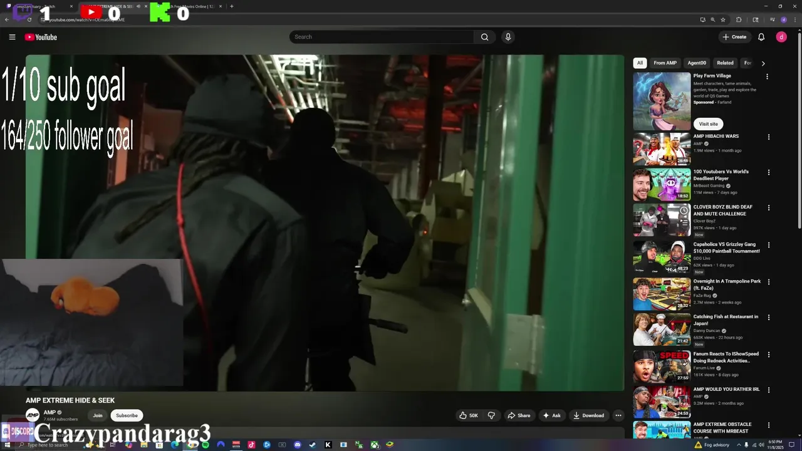Open Steam from the taskbar

click(313, 445)
